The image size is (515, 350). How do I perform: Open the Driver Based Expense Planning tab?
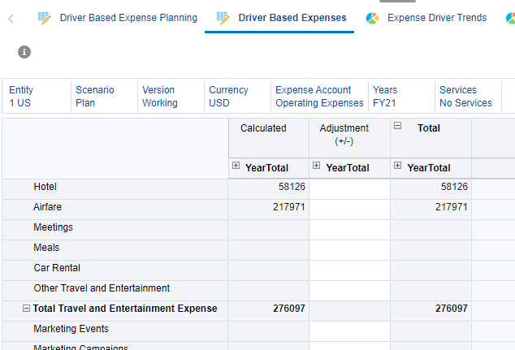point(128,18)
